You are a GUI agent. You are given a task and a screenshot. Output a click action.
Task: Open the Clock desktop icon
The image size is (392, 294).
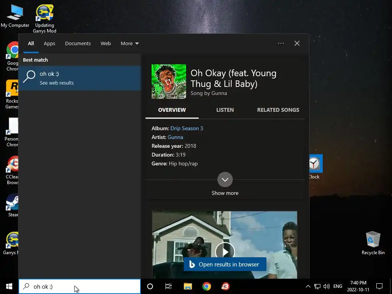[x=316, y=167]
